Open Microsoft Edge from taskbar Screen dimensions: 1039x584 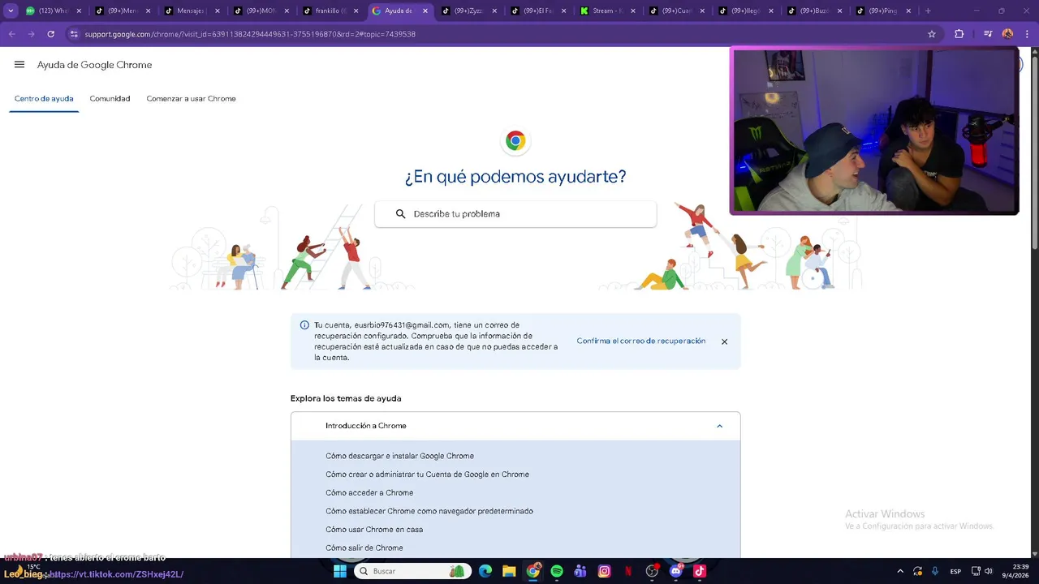[485, 571]
